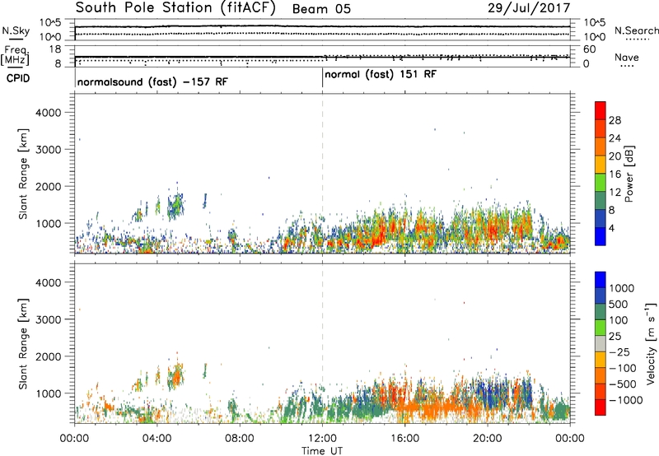Viewport: 659px width, 456px height.
Task: Click the "Time UT" axis title
Action: [322, 451]
